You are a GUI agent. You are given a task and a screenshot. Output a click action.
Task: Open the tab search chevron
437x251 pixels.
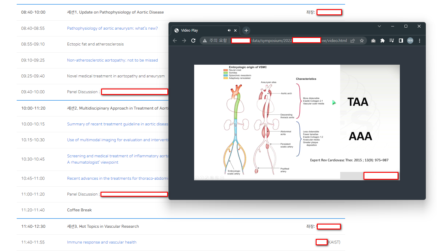coord(379,26)
